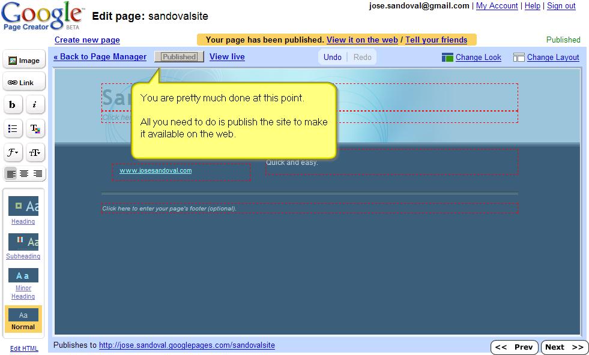Create a bulleted list
This screenshot has height=355, width=589.
13,128
